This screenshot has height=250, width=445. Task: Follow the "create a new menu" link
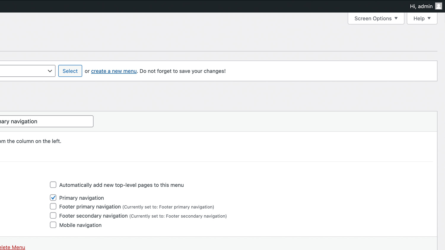tap(114, 71)
